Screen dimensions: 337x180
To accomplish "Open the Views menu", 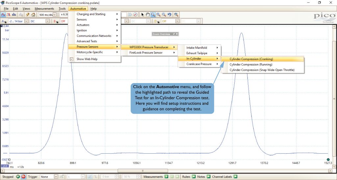I will point(26,9).
